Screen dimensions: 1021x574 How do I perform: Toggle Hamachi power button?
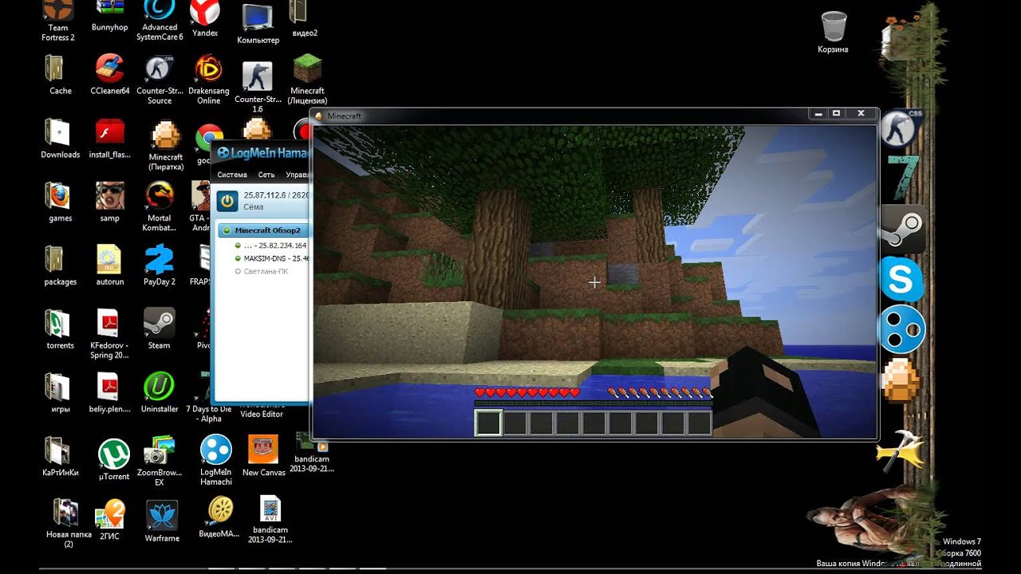227,201
